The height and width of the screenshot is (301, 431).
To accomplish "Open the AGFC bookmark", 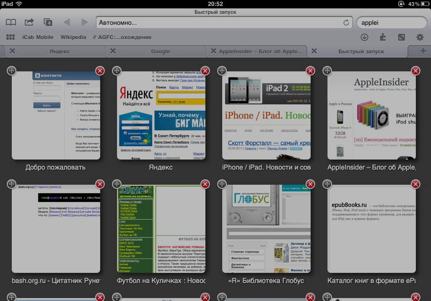I will [122, 37].
